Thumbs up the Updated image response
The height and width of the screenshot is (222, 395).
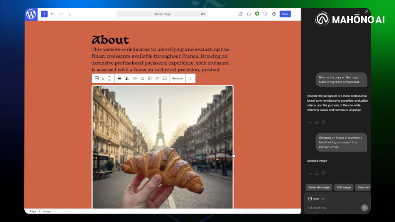click(x=317, y=173)
